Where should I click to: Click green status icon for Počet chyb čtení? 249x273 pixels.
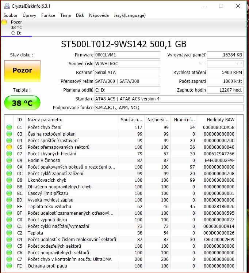9,127
